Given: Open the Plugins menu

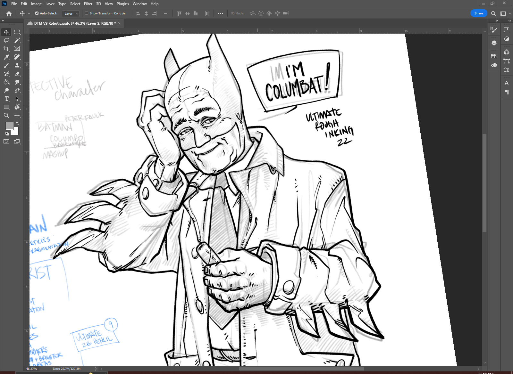Looking at the screenshot, I should tap(123, 4).
